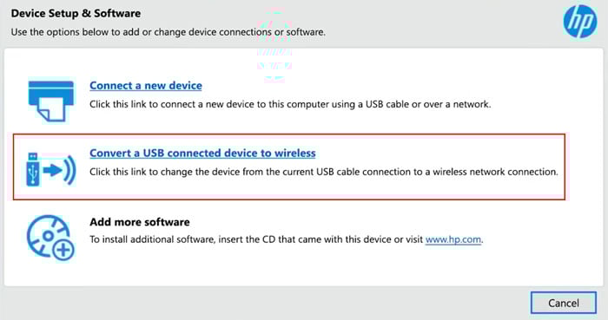
Task: Click the Add more software heading
Action: click(140, 222)
